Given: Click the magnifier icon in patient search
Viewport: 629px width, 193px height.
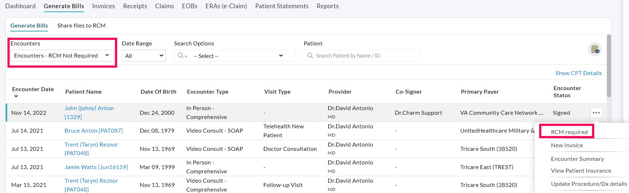Looking at the screenshot, I should tap(310, 56).
